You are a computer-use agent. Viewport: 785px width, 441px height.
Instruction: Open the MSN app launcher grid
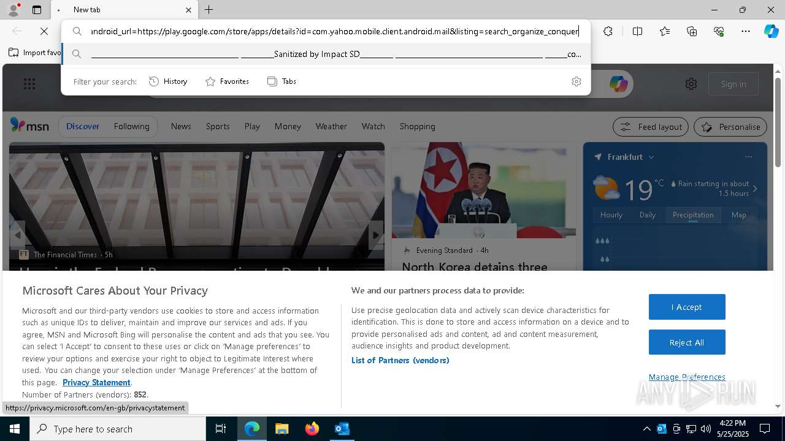(x=29, y=84)
